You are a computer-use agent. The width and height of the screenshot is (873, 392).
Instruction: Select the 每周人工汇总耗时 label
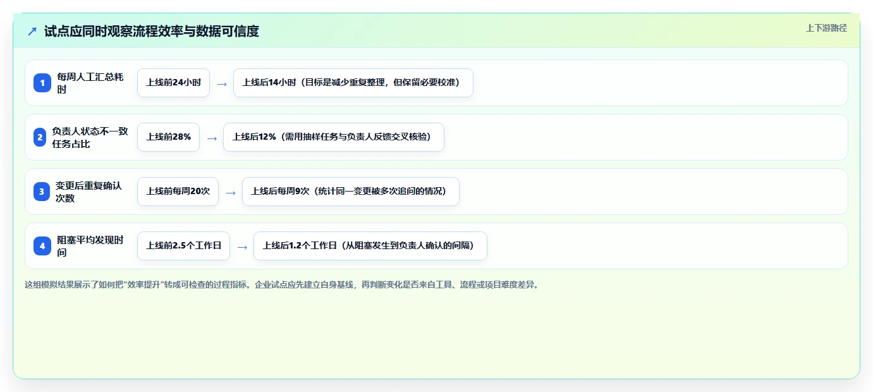tap(92, 83)
